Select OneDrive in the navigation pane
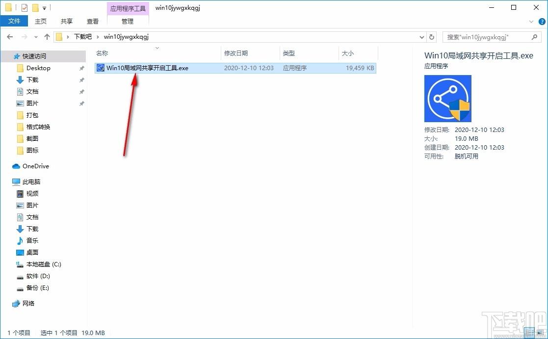The width and height of the screenshot is (548, 339). (x=36, y=166)
